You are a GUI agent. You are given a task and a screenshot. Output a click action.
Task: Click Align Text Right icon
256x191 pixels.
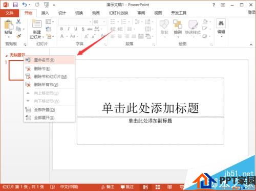click(x=127, y=36)
